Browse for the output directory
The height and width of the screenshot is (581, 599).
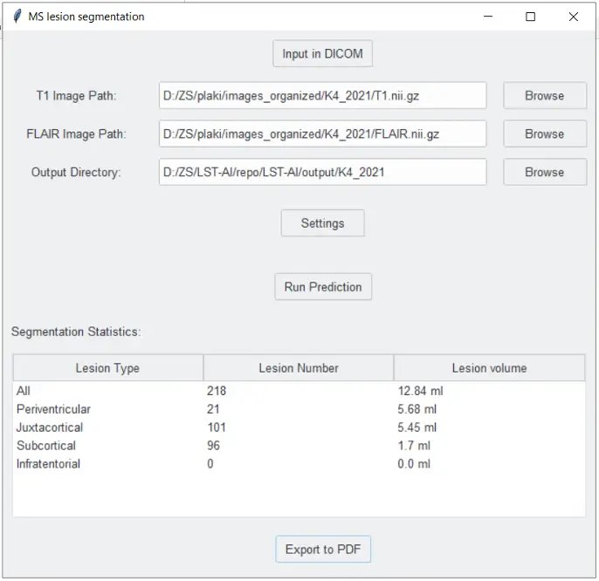544,172
